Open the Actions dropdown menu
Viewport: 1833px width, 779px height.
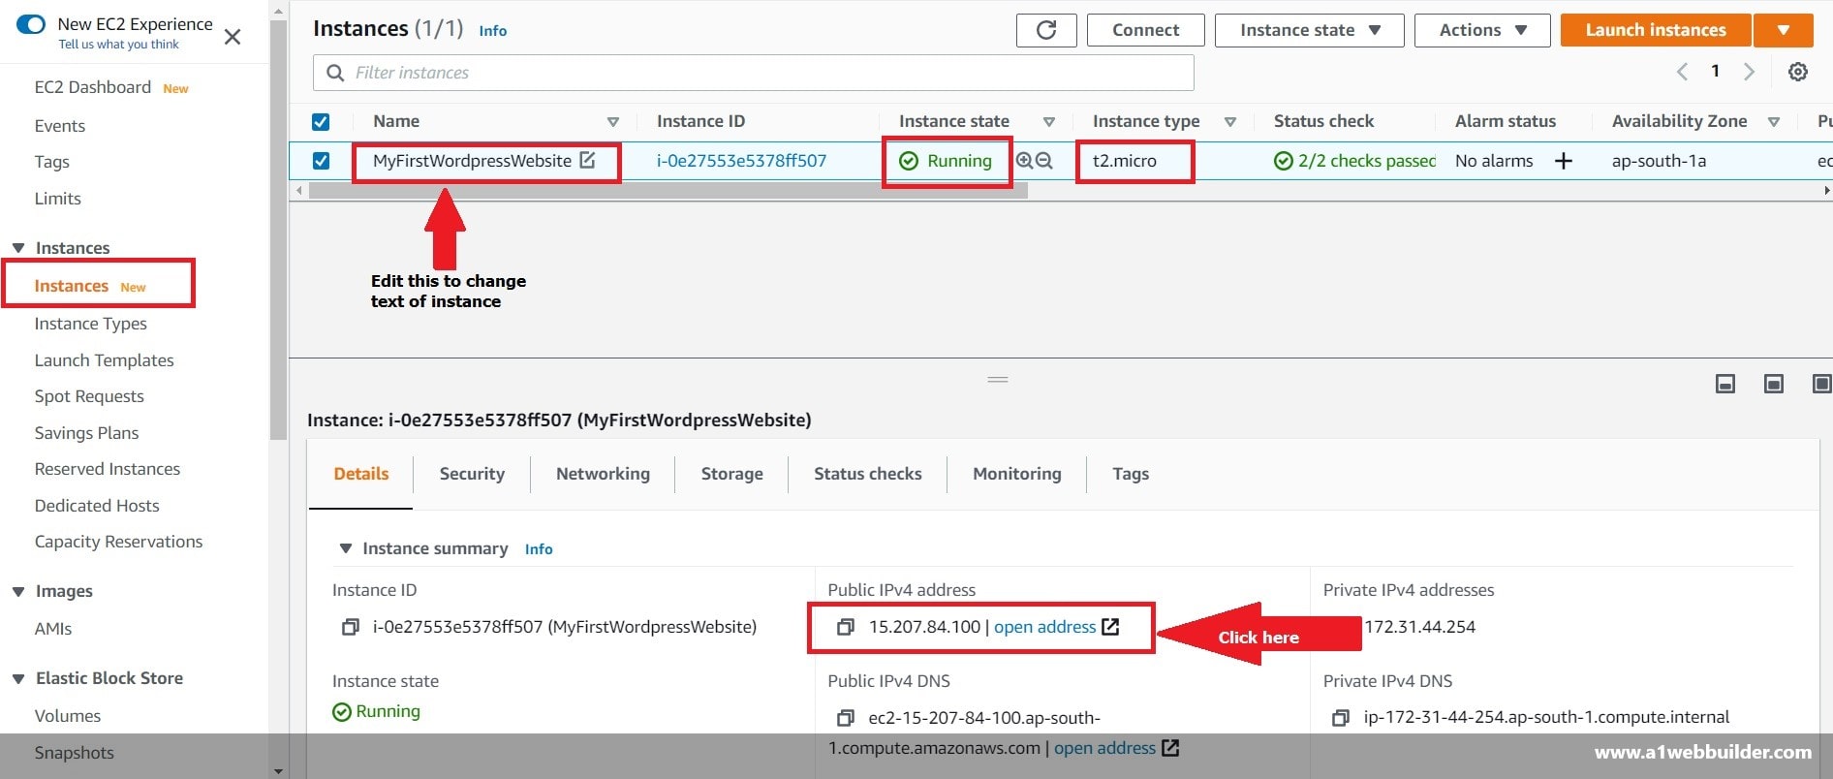click(1482, 30)
